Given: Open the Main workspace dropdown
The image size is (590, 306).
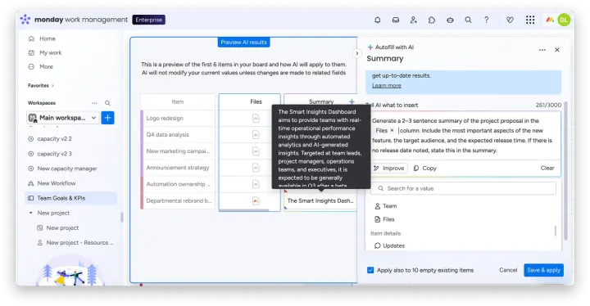Looking at the screenshot, I should (x=63, y=118).
